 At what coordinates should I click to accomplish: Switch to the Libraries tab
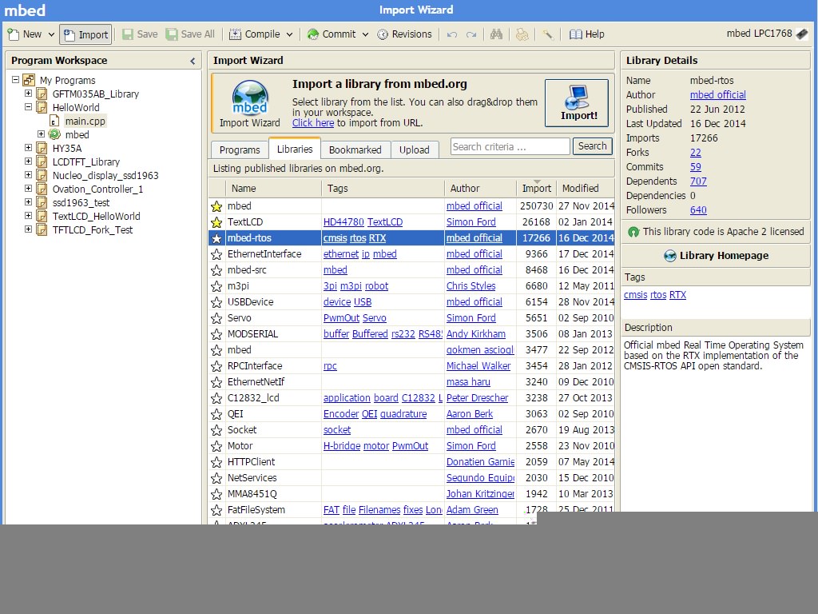coord(295,149)
